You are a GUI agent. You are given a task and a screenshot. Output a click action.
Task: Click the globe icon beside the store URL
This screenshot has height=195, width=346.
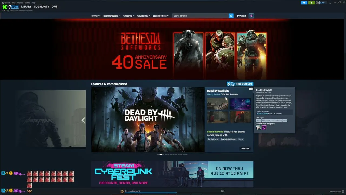(8, 11)
